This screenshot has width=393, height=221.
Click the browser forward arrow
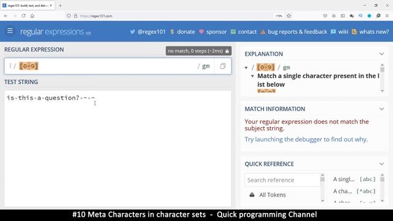point(15,16)
